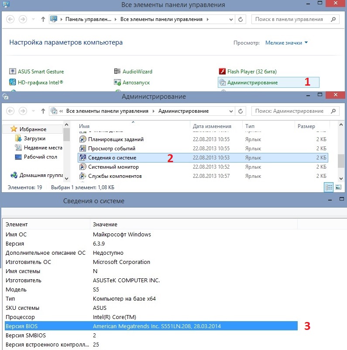347x350 pixels.
Task: Select the Процессор row
Action: 151,317
